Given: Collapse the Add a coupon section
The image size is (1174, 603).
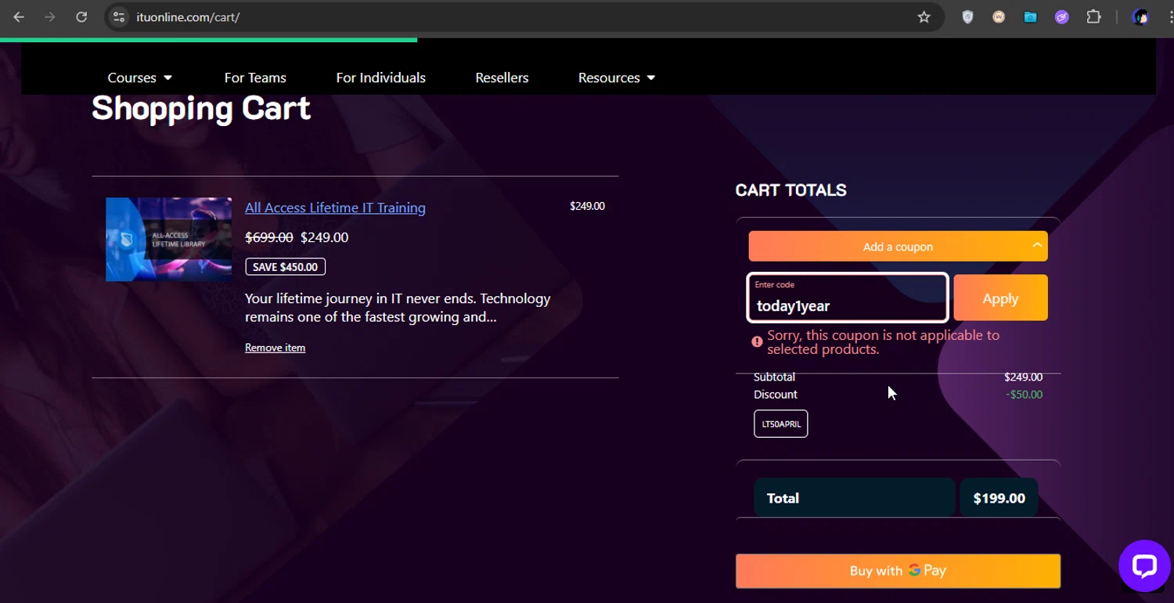Looking at the screenshot, I should pos(898,246).
